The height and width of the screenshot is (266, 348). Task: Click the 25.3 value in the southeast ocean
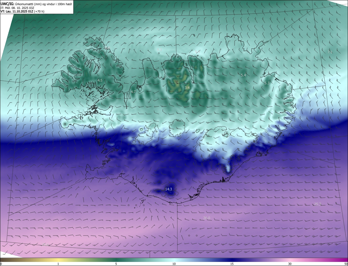(x=318, y=204)
